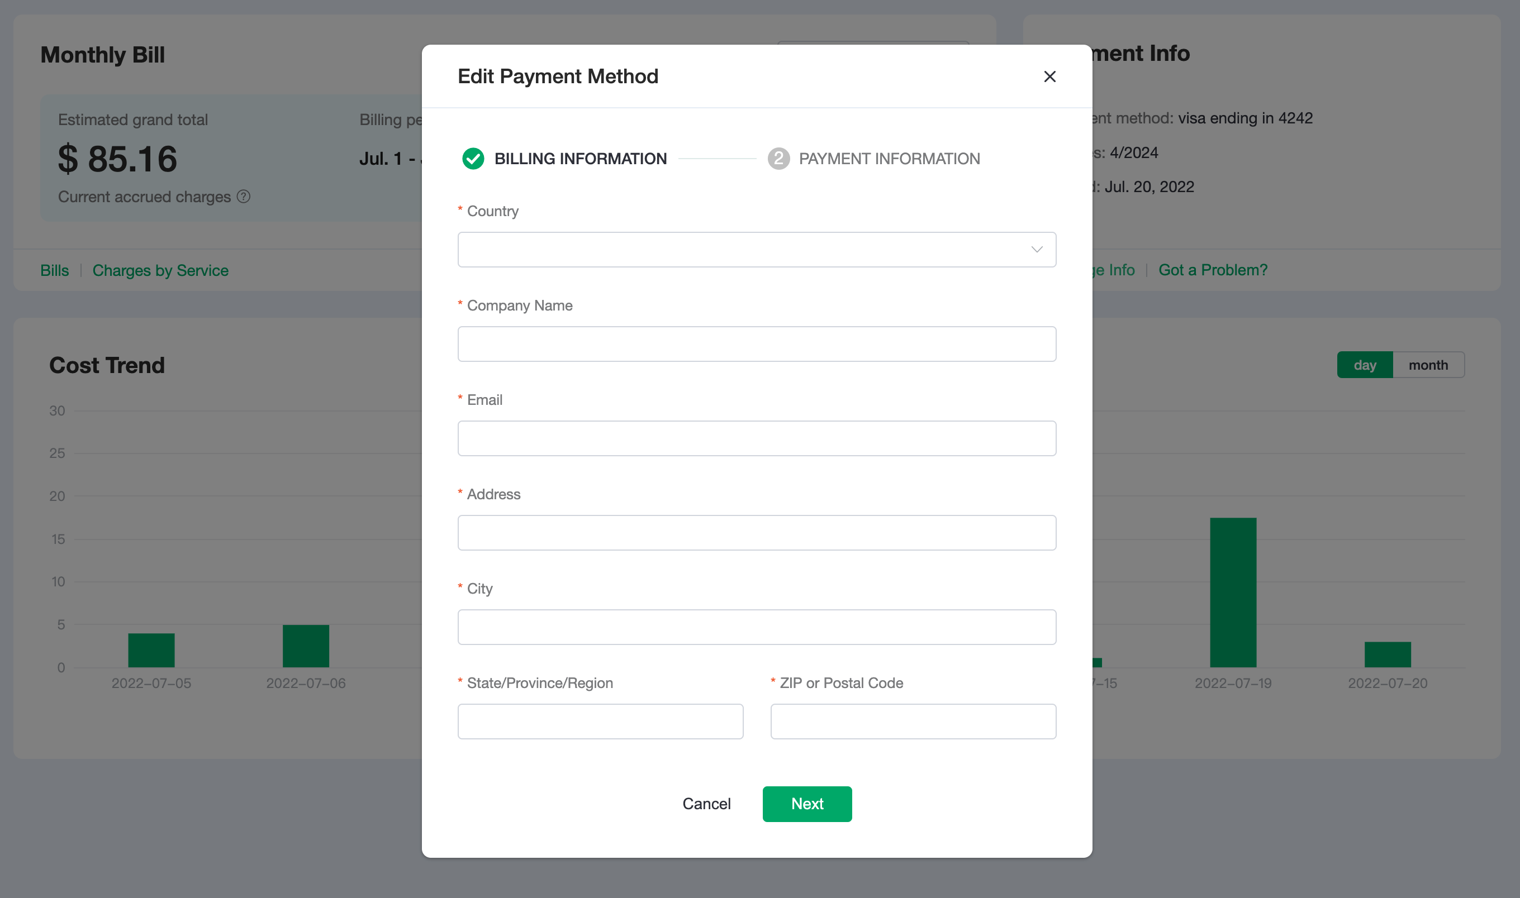Viewport: 1520px width, 898px height.
Task: Cancel editing the payment method
Action: (x=706, y=804)
